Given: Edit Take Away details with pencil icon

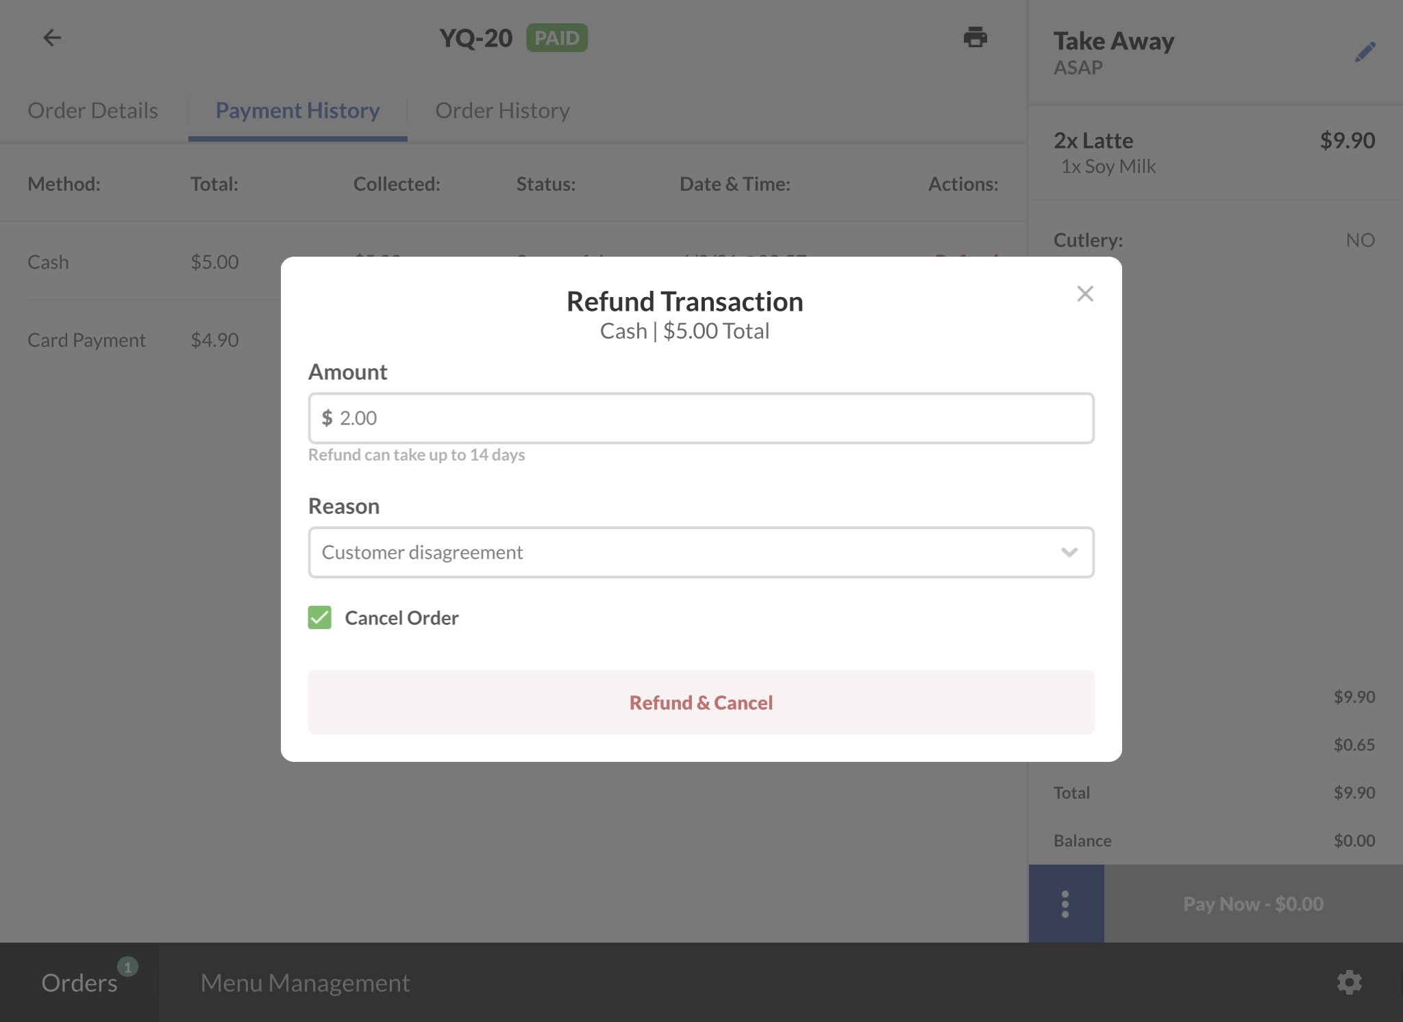Looking at the screenshot, I should click(x=1365, y=52).
